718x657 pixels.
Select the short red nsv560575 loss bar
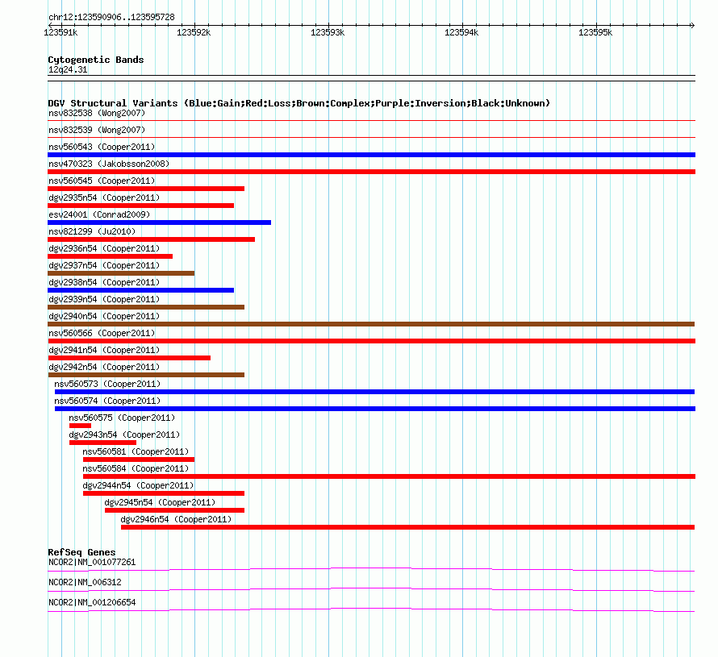coord(80,426)
